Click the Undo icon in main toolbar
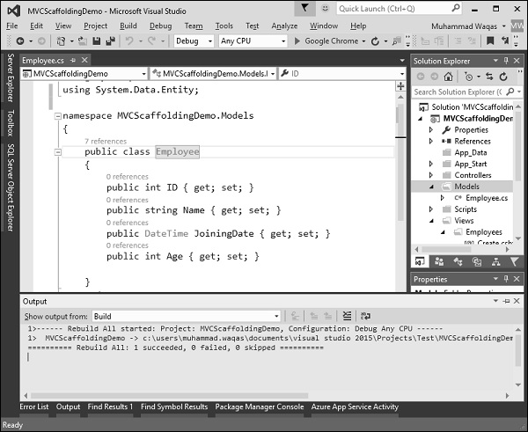Viewport: 528px width, 432px height. (130, 41)
